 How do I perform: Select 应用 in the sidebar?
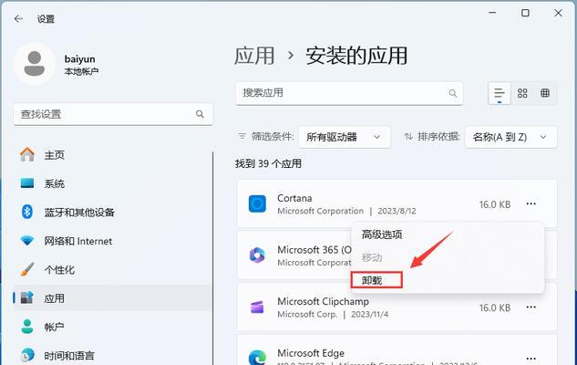click(112, 298)
